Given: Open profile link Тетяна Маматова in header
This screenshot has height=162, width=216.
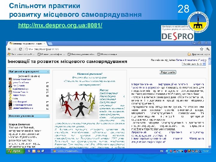Looking at the screenshot, I should click(x=186, y=60).
